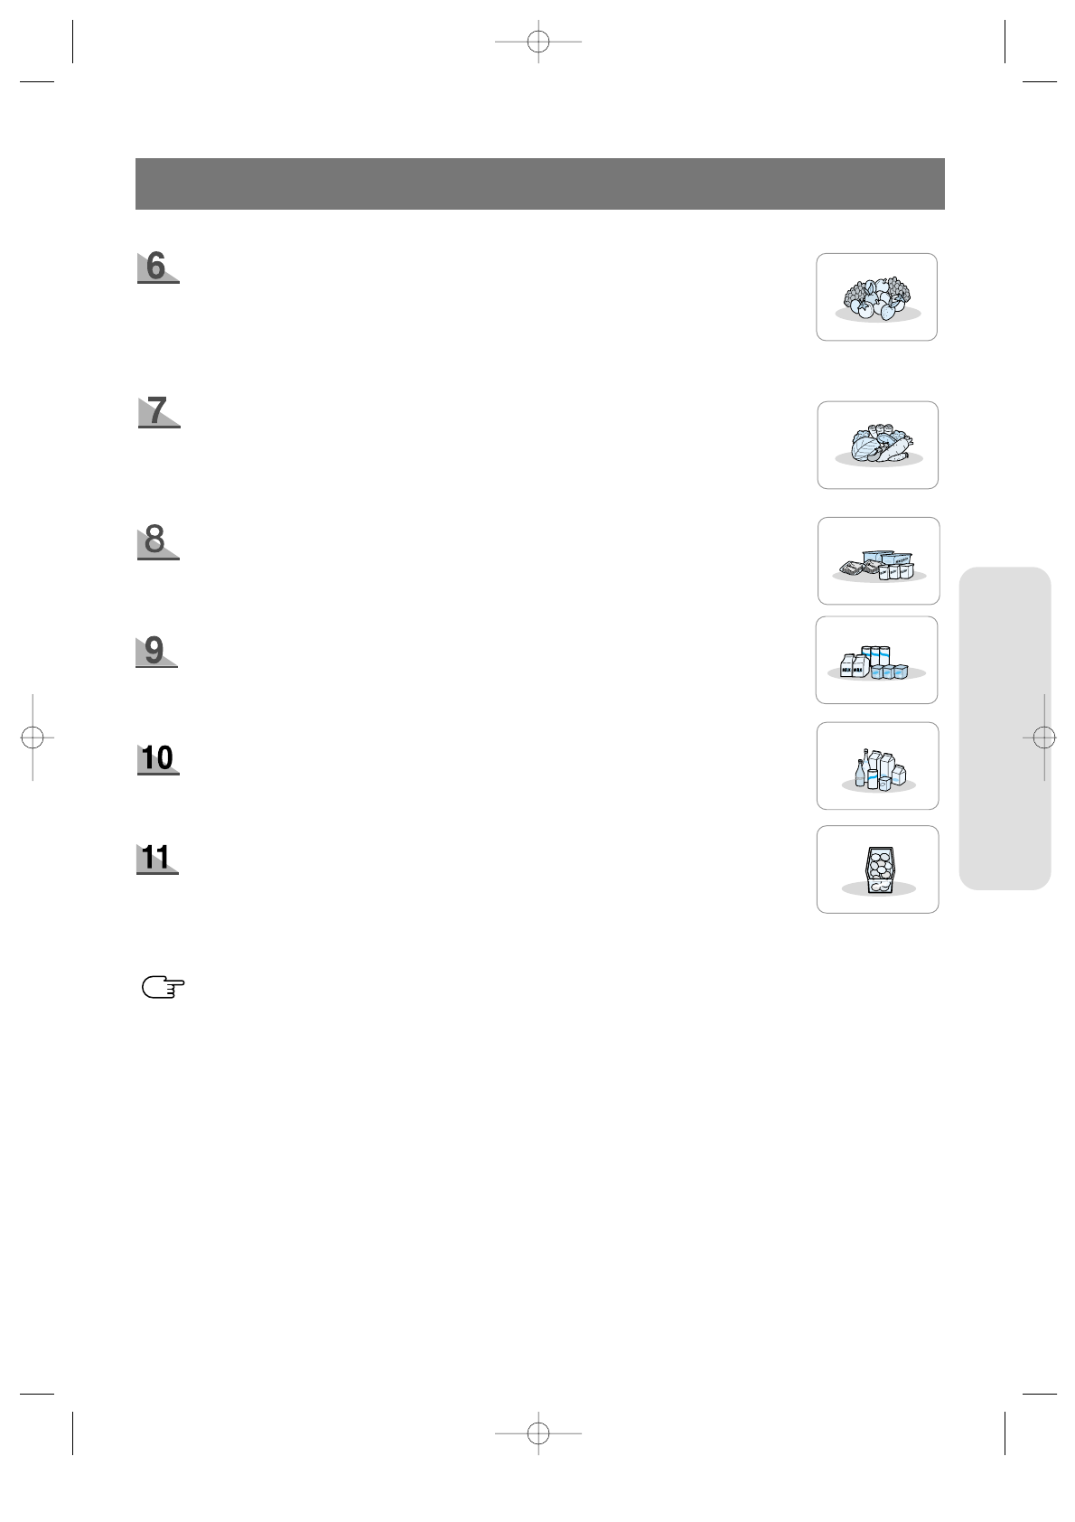Click the pointing hand note icon
1075x1522 pixels.
tap(164, 988)
